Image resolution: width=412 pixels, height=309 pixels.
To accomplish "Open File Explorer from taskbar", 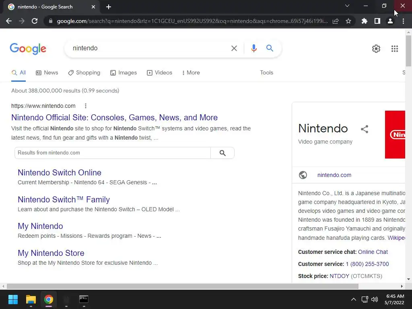I will point(31,299).
